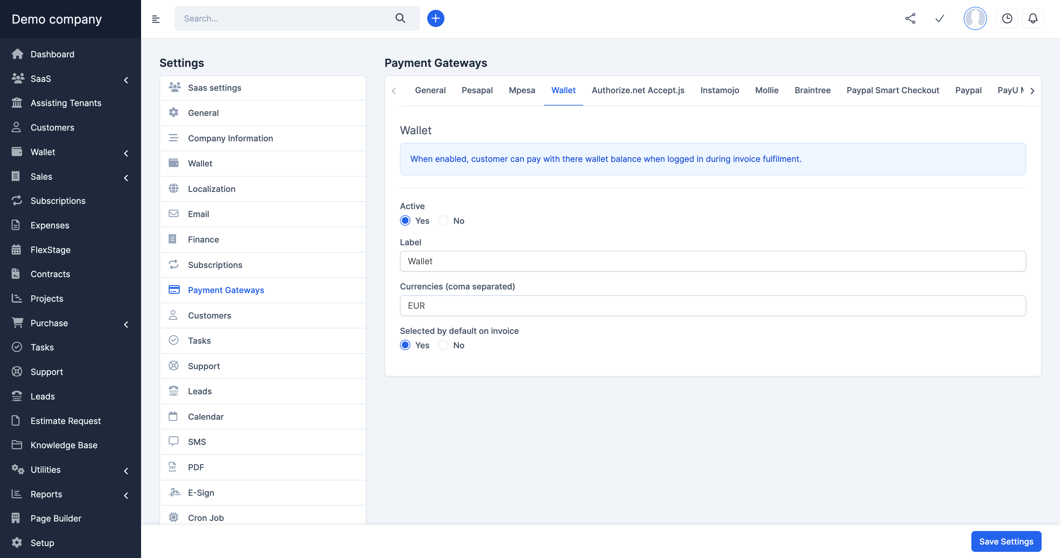Choose No for Selected by default on invoice
Viewport: 1060px width, 558px height.
443,346
